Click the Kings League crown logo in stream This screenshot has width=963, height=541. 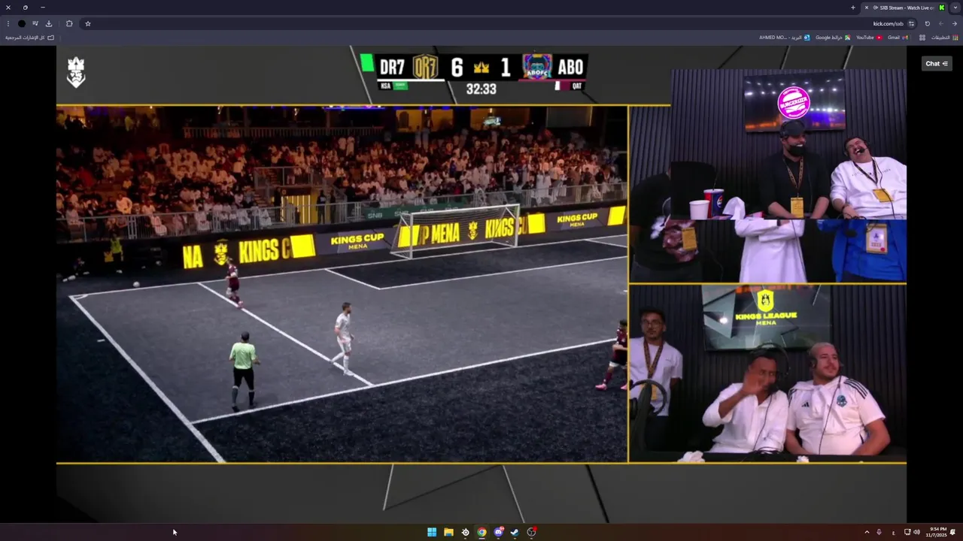pyautogui.click(x=76, y=73)
